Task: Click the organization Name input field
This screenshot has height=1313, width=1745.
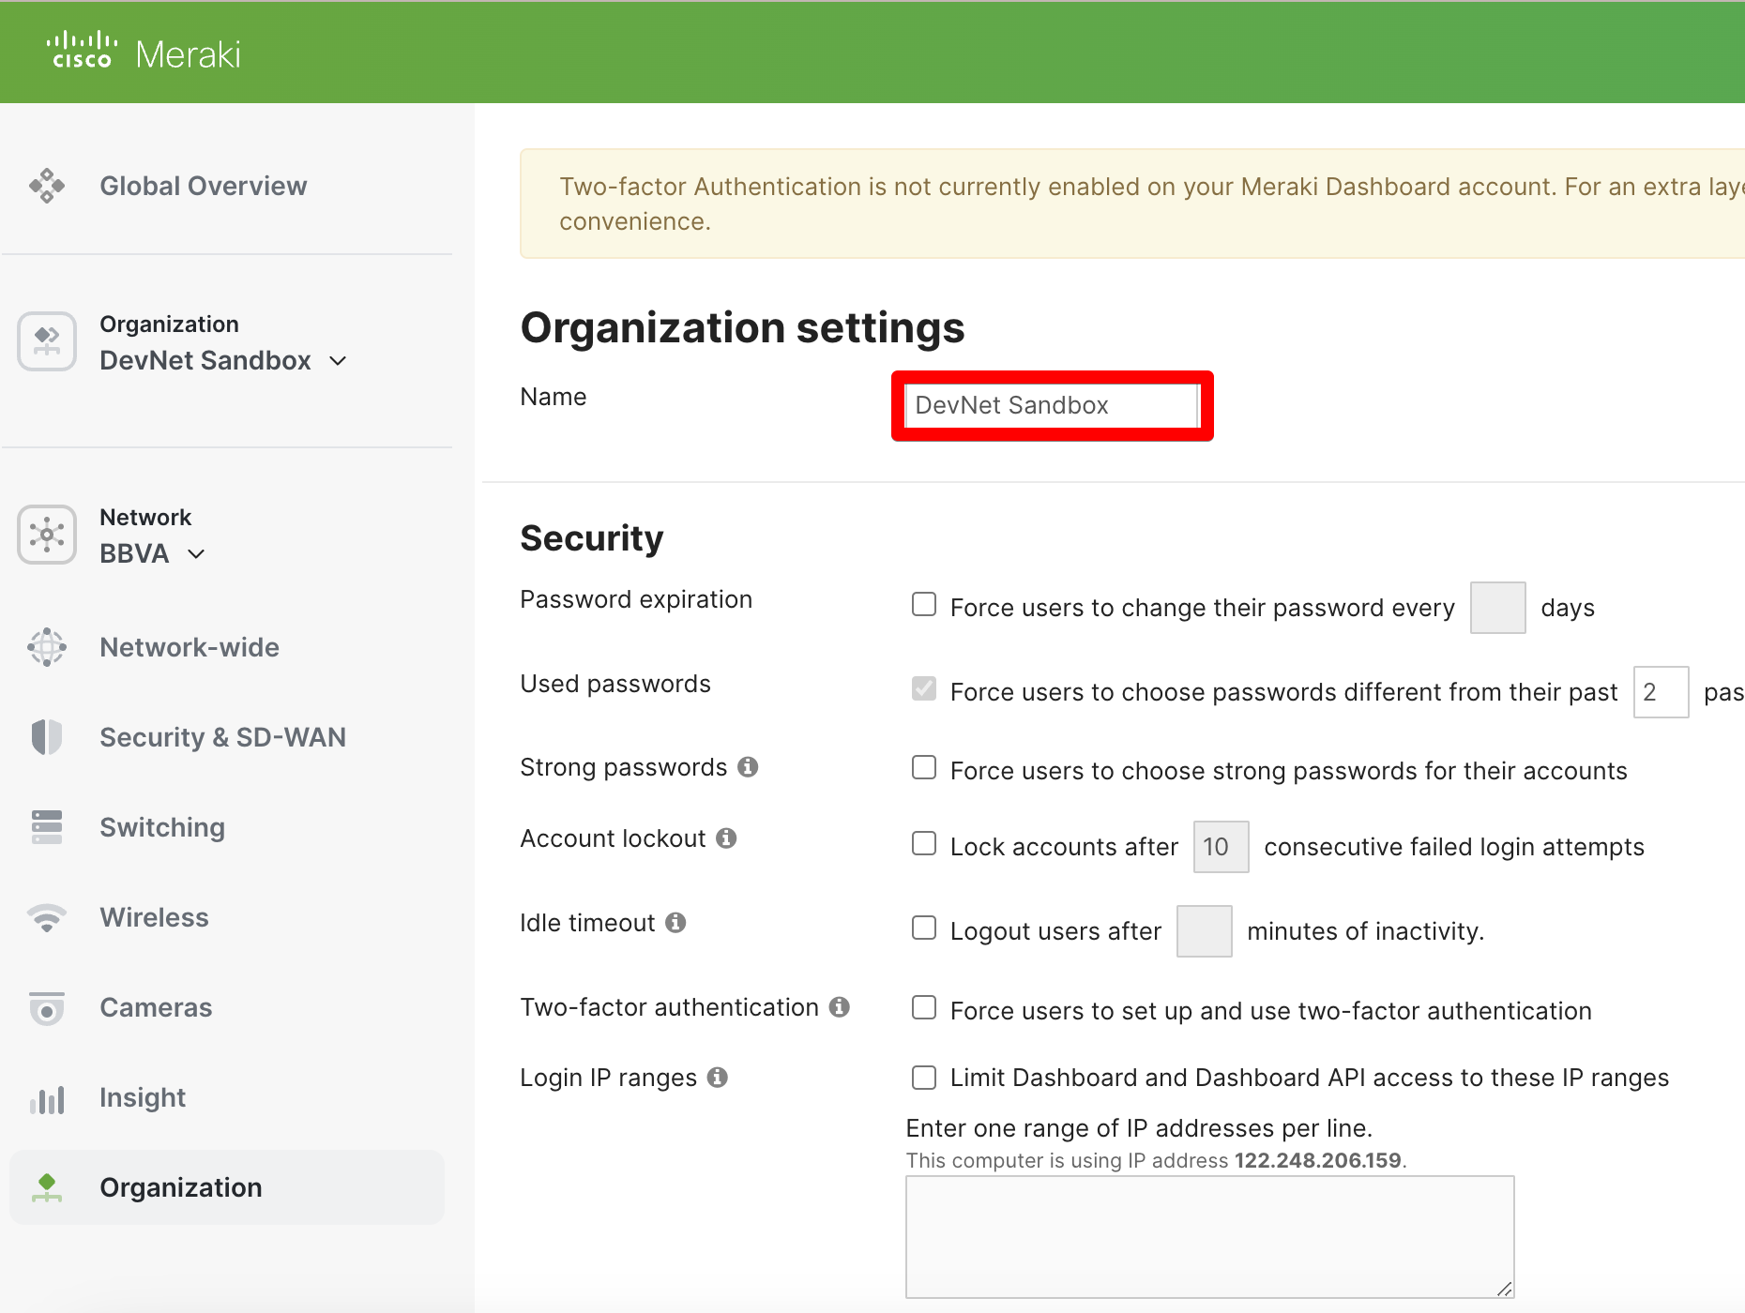Action: [1052, 405]
